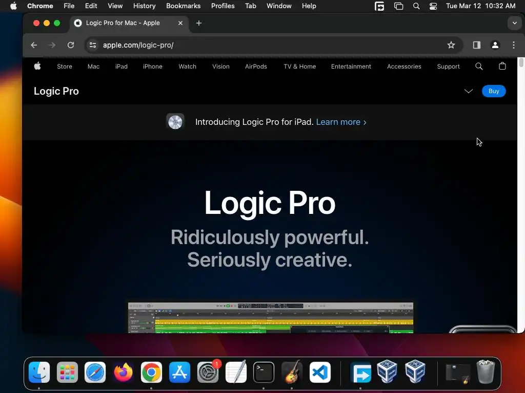Image resolution: width=525 pixels, height=393 pixels.
Task: Click the Buy button
Action: 494,91
